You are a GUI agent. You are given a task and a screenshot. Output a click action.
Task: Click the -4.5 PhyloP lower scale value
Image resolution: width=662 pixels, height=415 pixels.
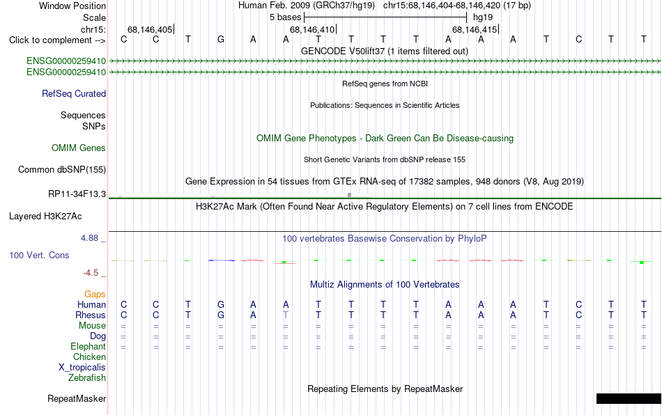tap(91, 273)
